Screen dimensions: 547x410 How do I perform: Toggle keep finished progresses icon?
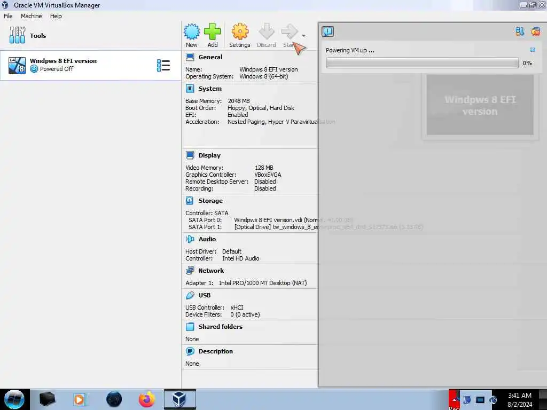pyautogui.click(x=520, y=31)
